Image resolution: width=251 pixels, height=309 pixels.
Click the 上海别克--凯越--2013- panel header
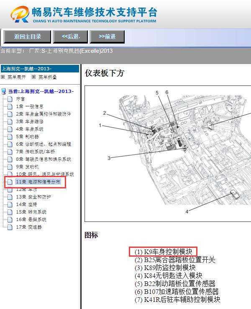[x=40, y=69]
